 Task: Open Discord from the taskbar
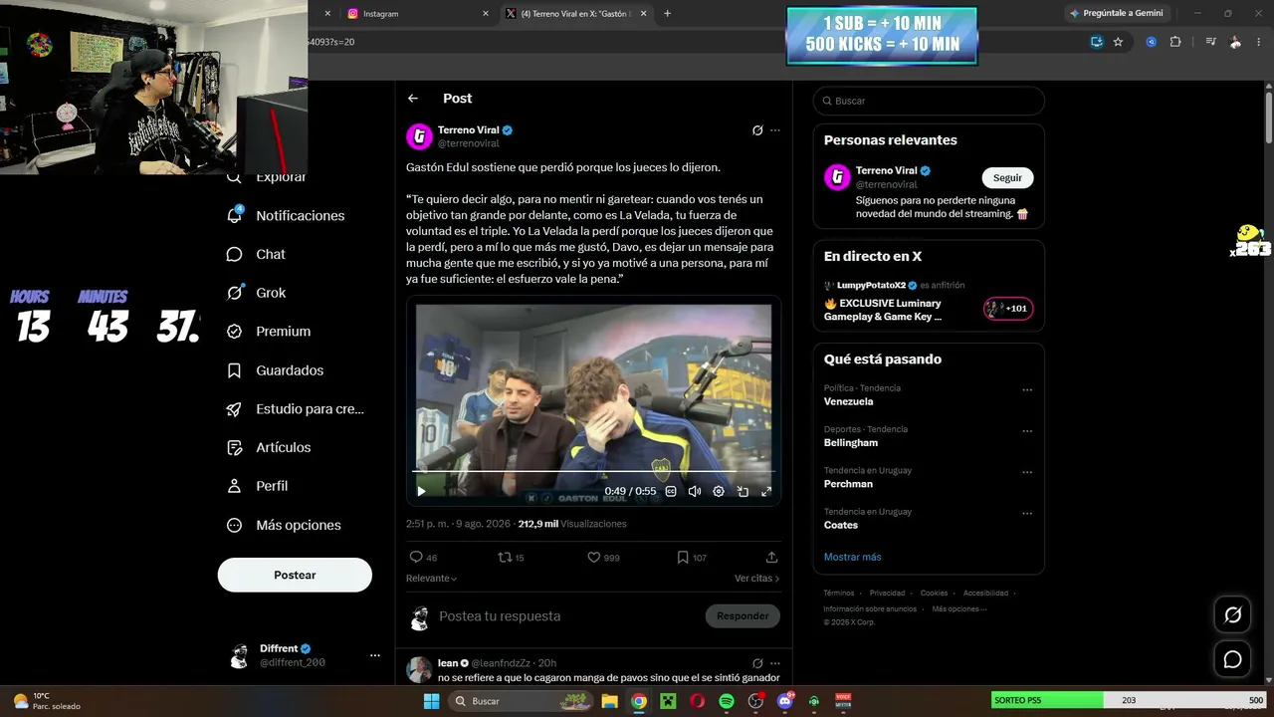[x=785, y=701]
